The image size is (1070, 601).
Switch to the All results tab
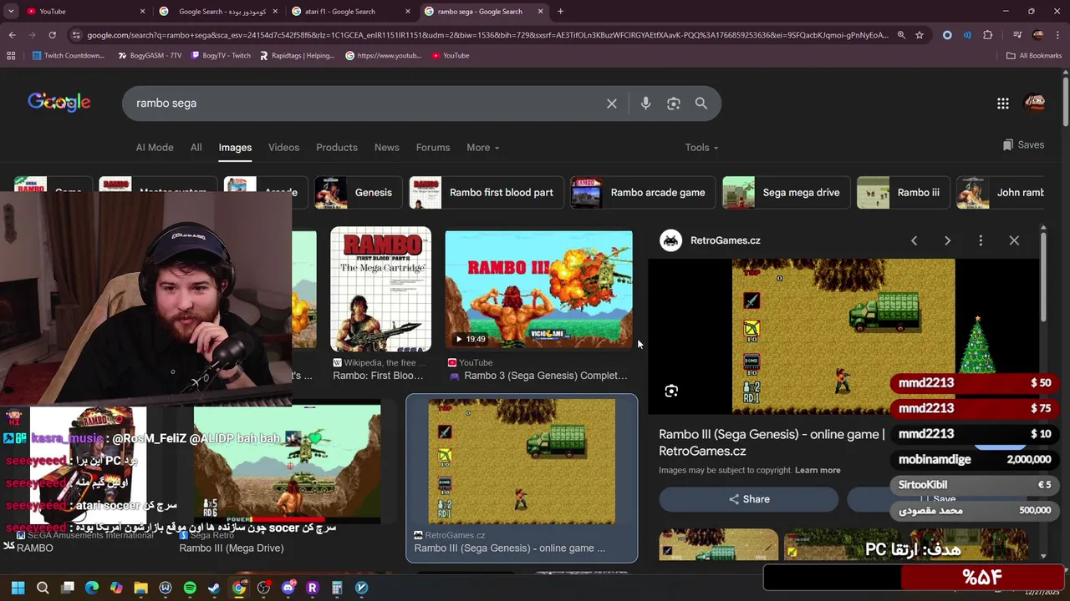pos(196,148)
